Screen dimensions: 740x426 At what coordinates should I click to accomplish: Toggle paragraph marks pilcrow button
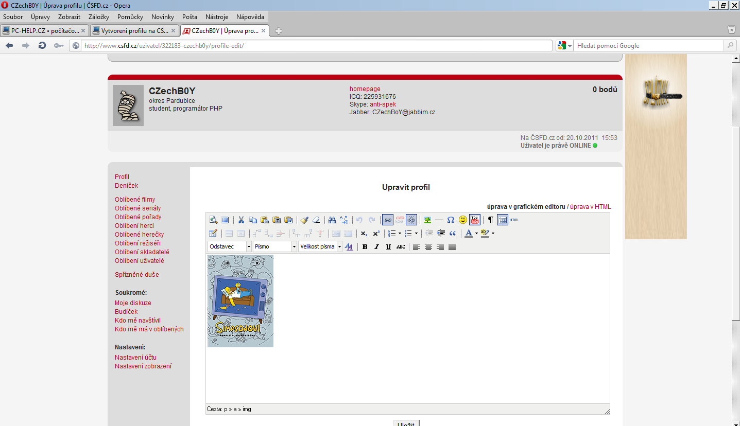pos(491,220)
